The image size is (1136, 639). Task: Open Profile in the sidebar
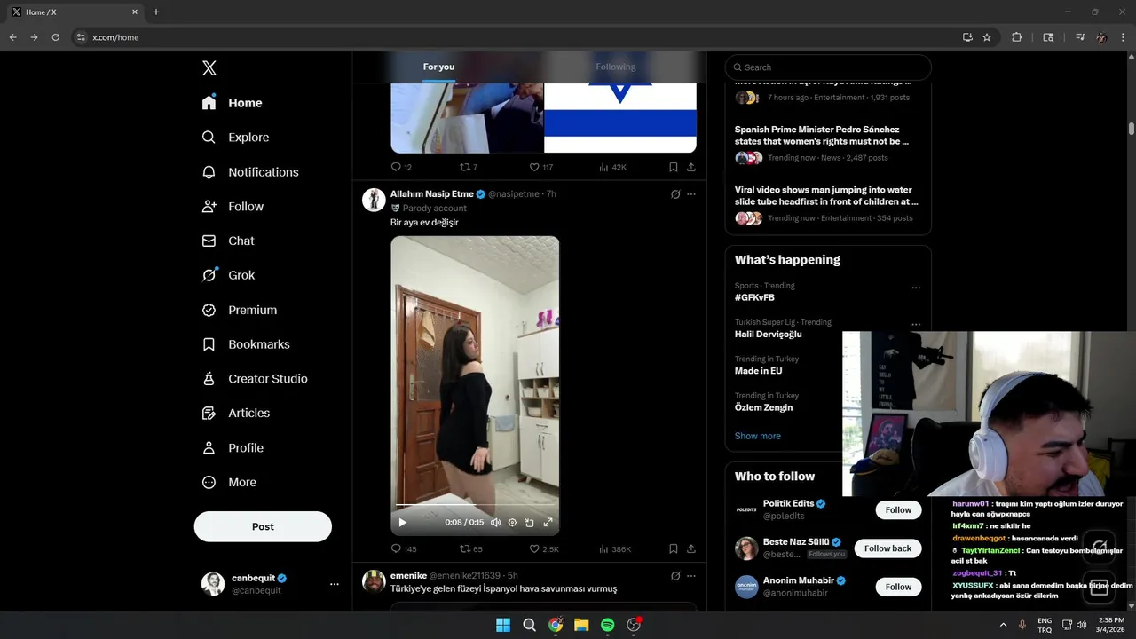point(233,448)
